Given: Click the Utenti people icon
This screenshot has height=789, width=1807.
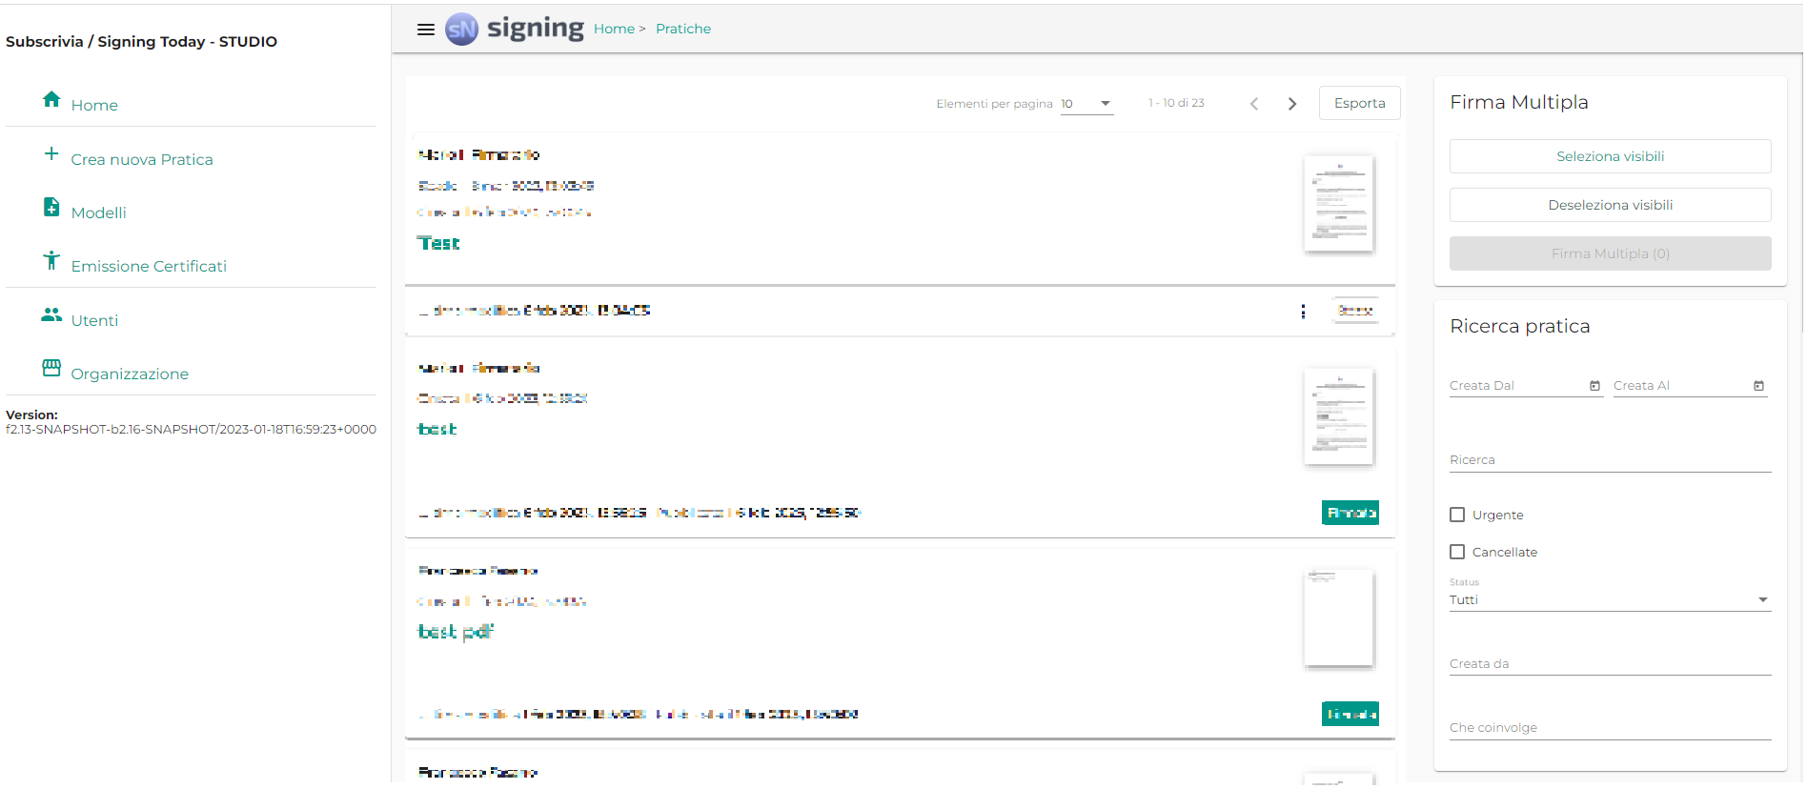Looking at the screenshot, I should click(51, 315).
